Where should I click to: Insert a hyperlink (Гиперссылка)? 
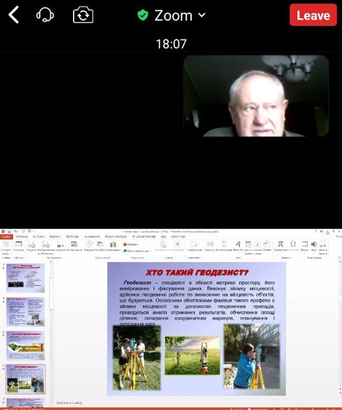pyautogui.click(x=163, y=246)
